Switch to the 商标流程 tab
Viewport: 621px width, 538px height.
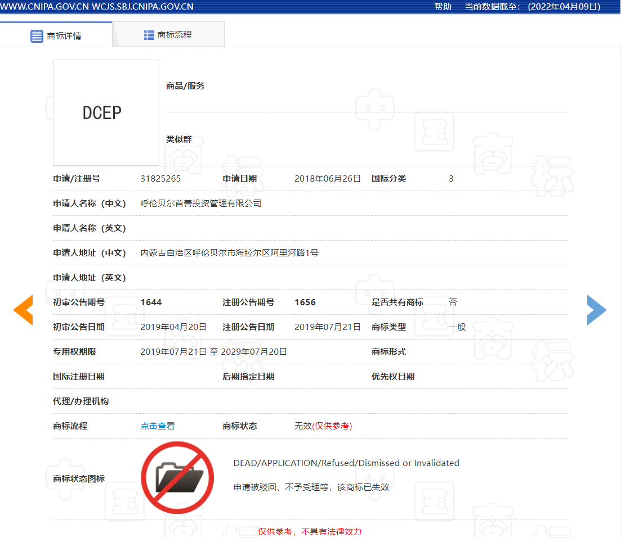(x=168, y=35)
